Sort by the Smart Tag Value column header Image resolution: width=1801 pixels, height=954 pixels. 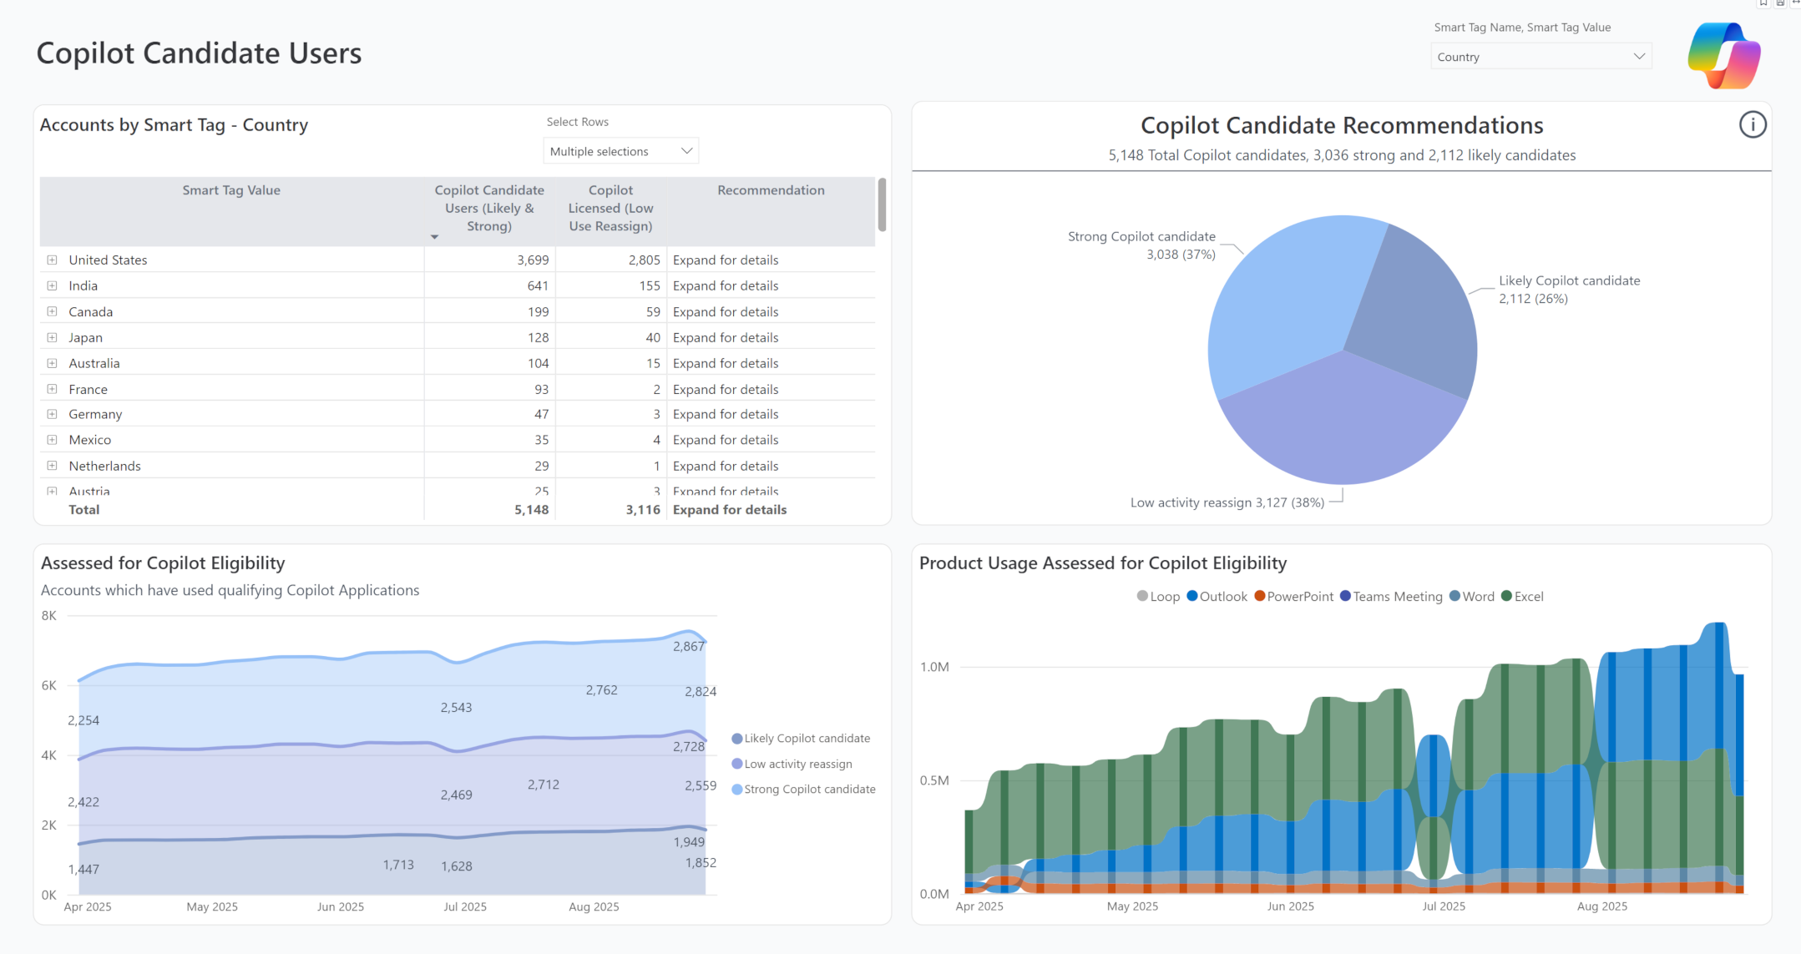click(x=231, y=190)
